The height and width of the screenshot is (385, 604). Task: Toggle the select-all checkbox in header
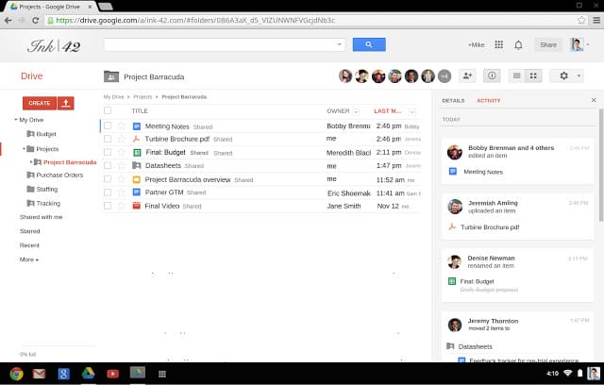point(108,110)
